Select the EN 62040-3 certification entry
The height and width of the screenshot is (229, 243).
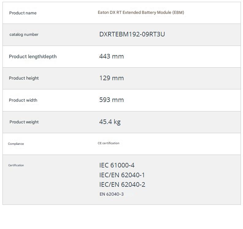click(112, 194)
